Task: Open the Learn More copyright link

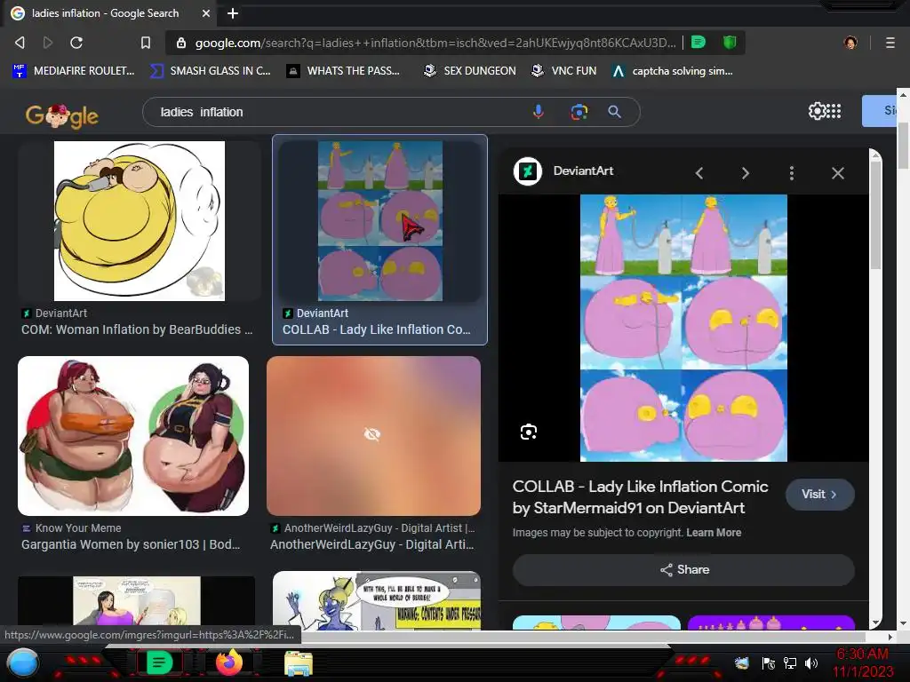Action: (x=714, y=533)
